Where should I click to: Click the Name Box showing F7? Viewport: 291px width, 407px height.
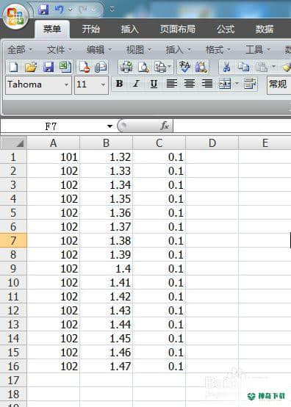point(52,126)
